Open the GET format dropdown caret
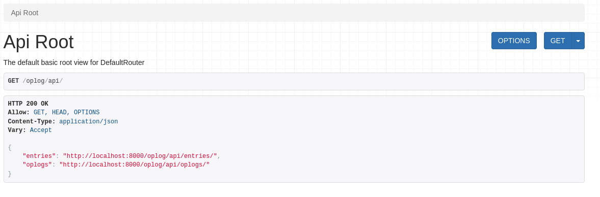Viewport: 600px width, 197px height. 578,41
